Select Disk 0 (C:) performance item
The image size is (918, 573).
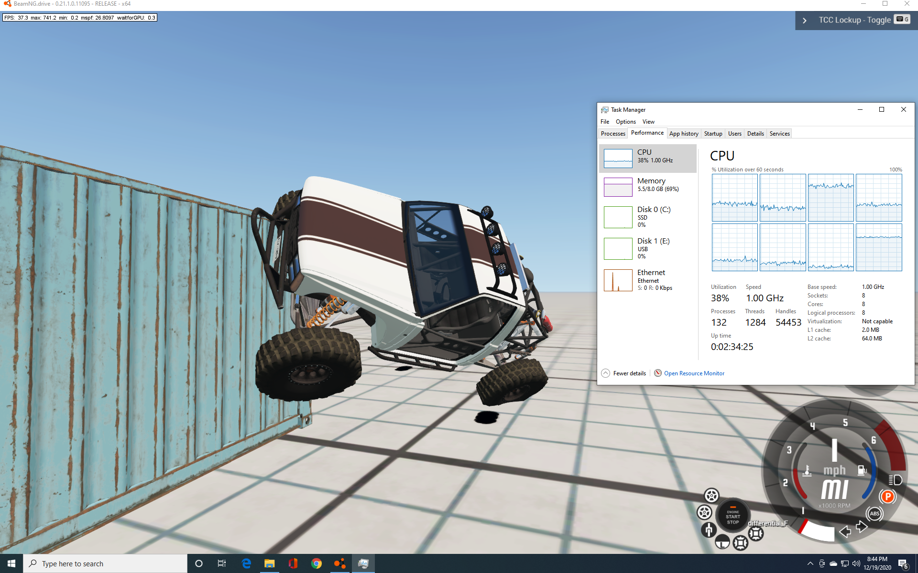[x=648, y=217]
